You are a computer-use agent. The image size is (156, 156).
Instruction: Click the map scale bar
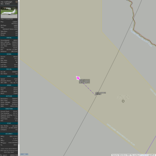tap(24, 154)
